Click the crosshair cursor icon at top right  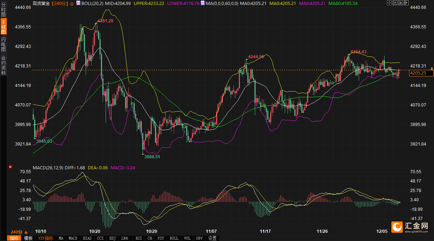pos(389,3)
